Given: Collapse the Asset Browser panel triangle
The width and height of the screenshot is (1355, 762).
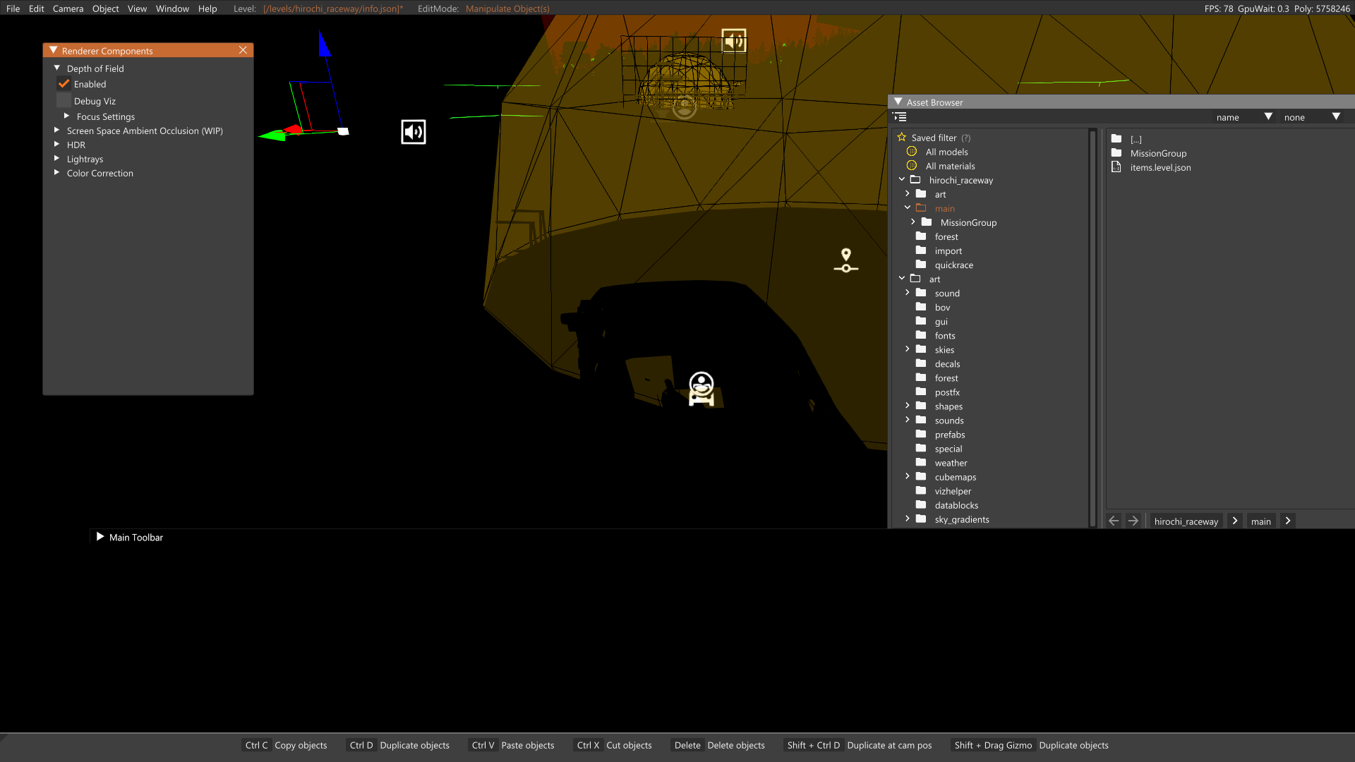Looking at the screenshot, I should [898, 102].
